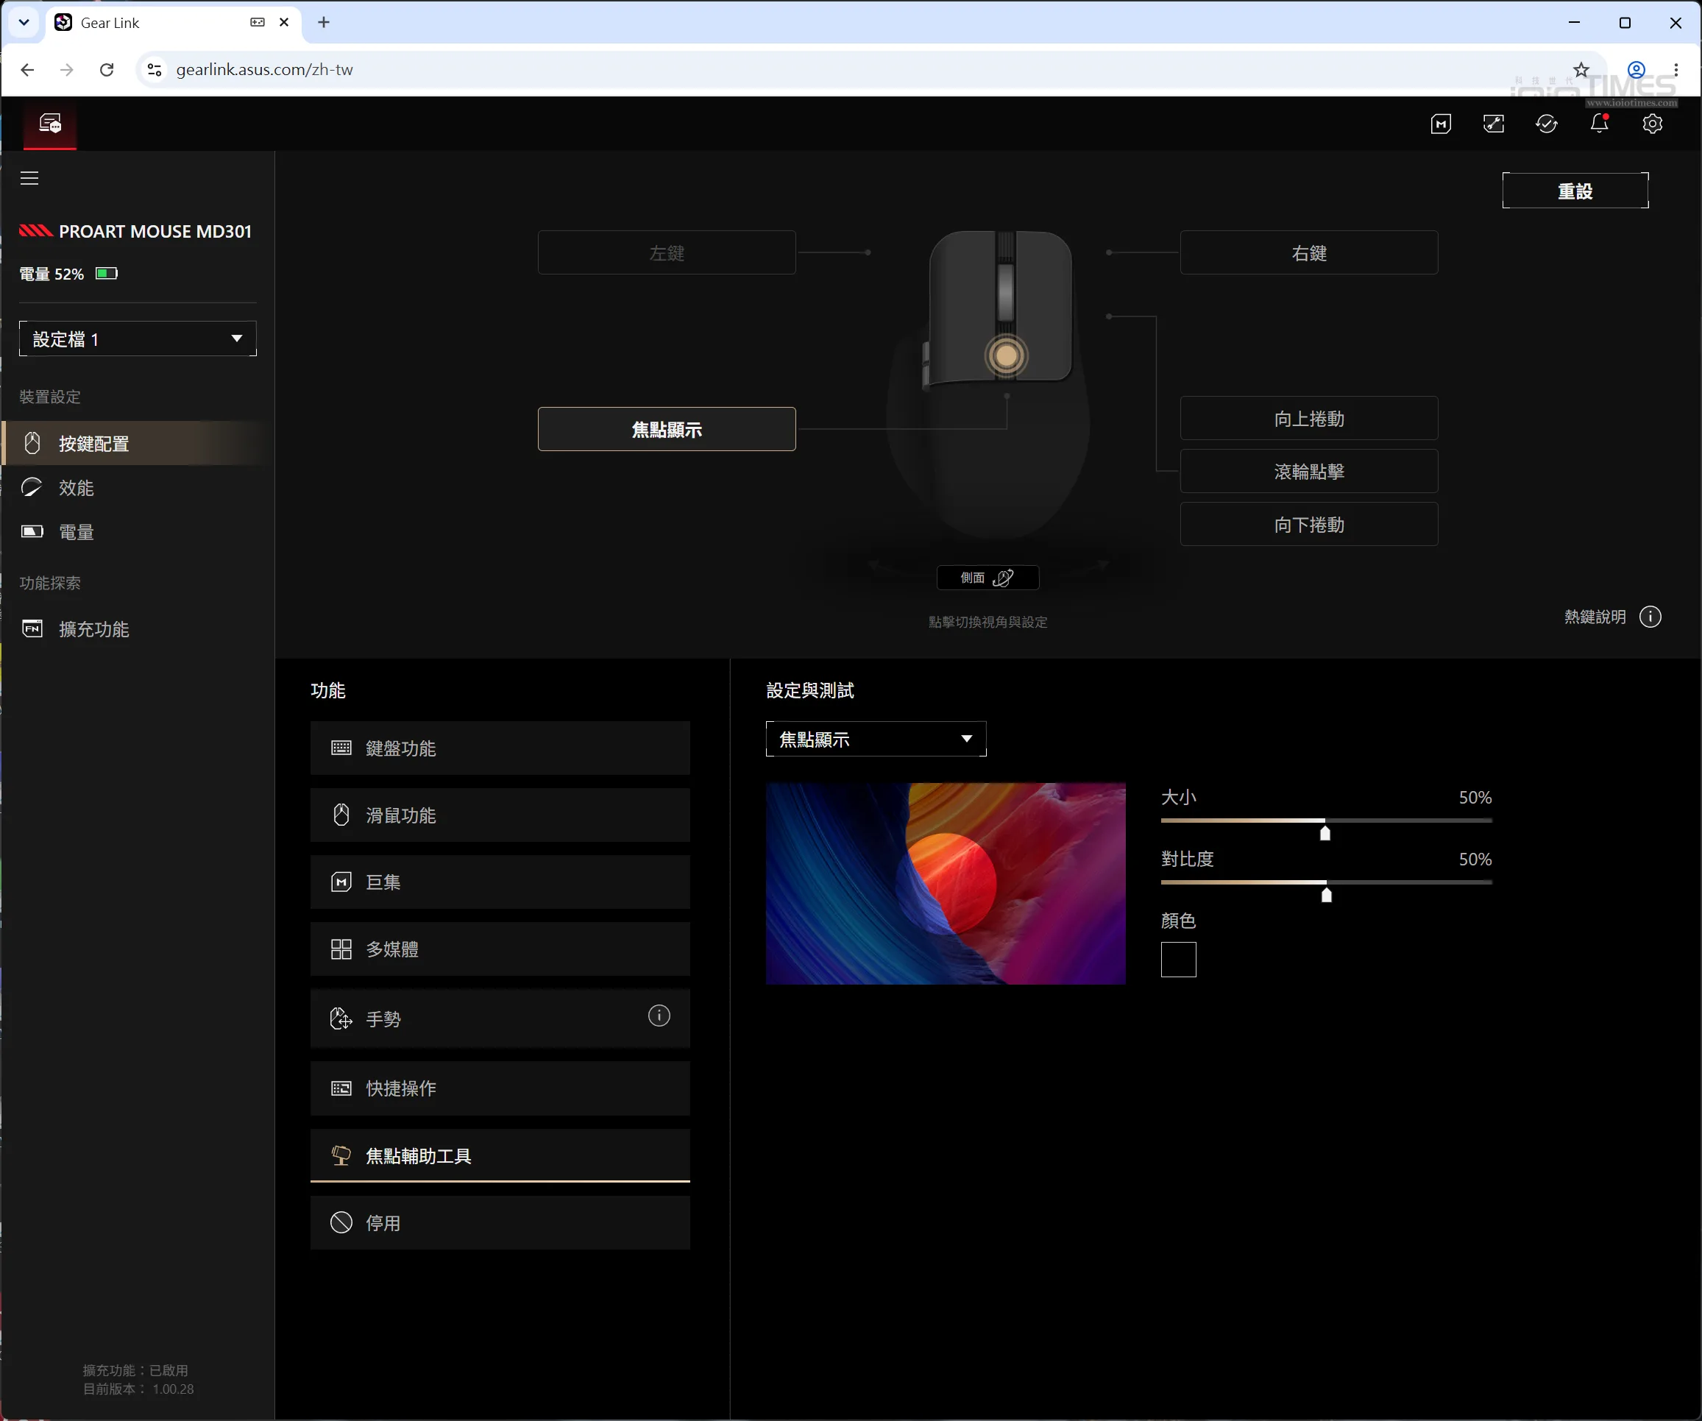Open the settings gear icon in header

pos(1653,124)
